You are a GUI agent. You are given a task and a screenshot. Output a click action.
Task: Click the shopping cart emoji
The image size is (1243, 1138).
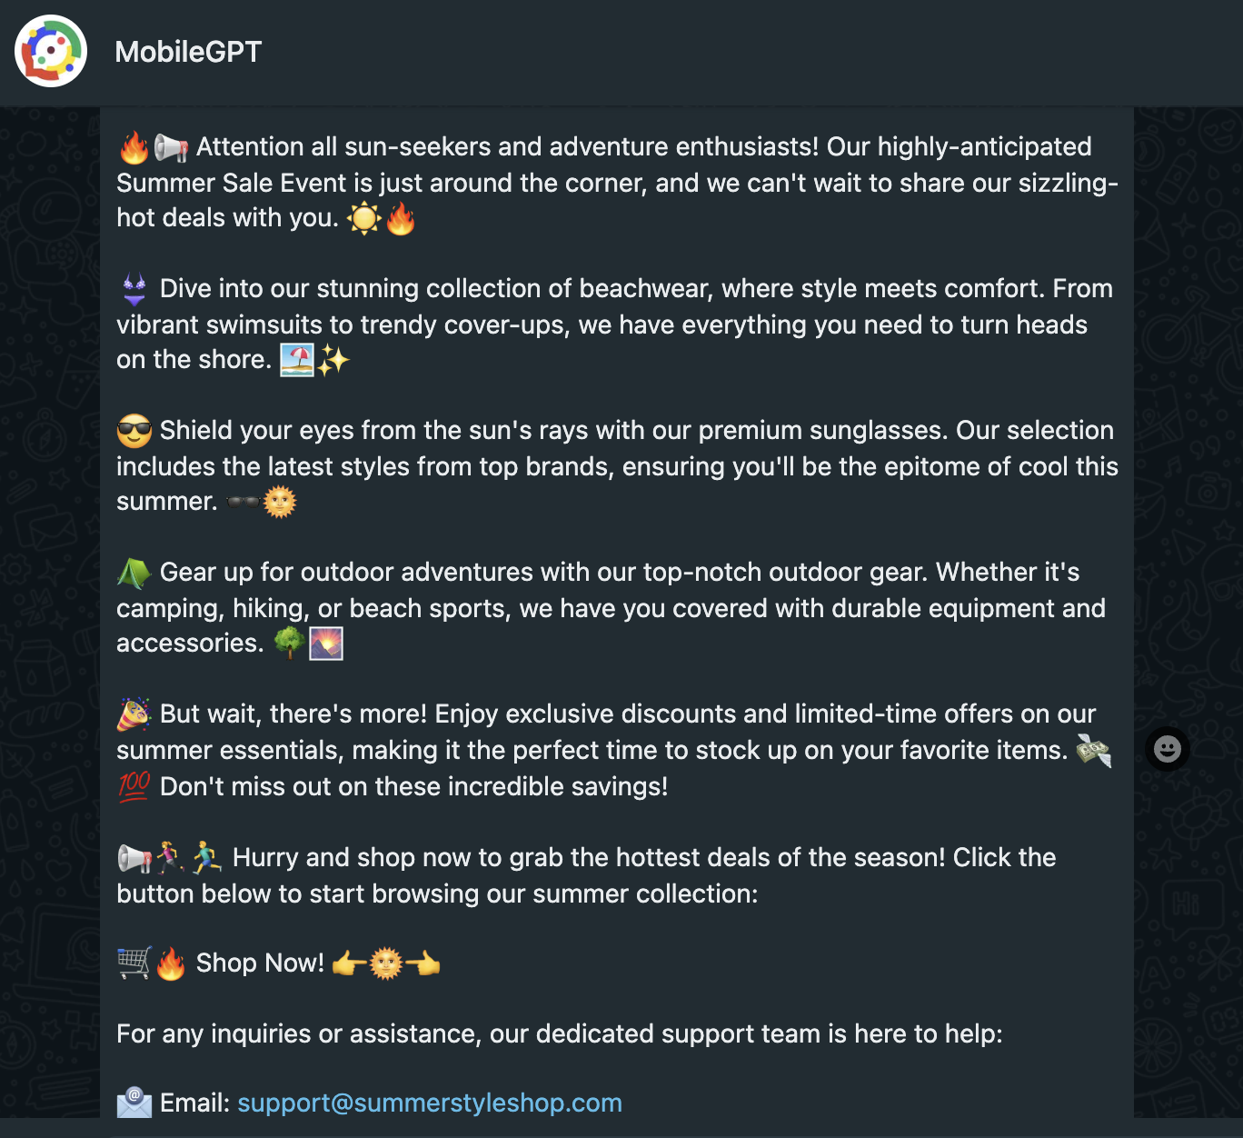pyautogui.click(x=134, y=963)
